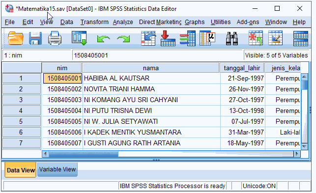Click the horizontal scrollbar right arrow
The image size is (316, 193).
(x=297, y=154)
